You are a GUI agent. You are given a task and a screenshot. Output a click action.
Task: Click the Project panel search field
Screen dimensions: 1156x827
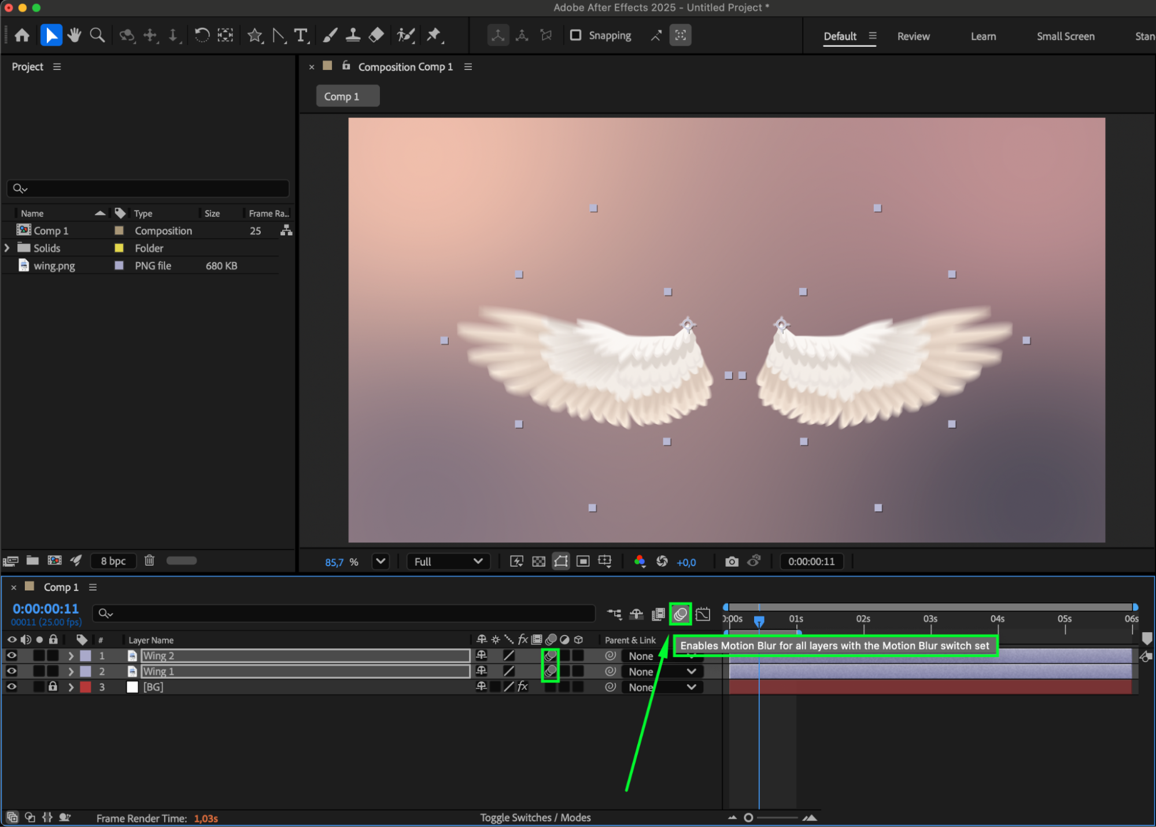[148, 188]
